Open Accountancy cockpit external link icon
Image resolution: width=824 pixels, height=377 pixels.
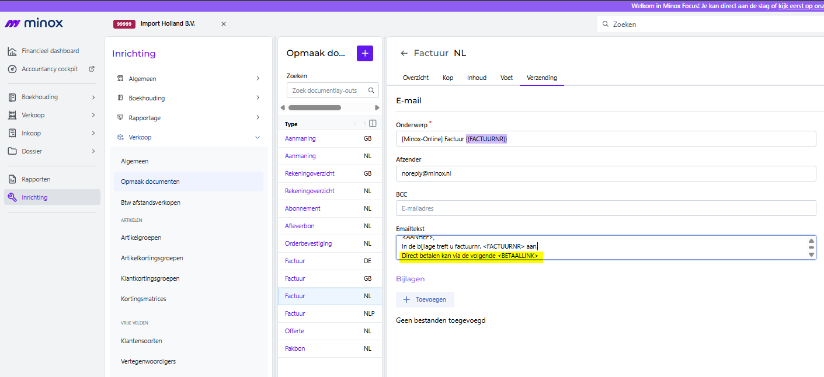(92, 69)
